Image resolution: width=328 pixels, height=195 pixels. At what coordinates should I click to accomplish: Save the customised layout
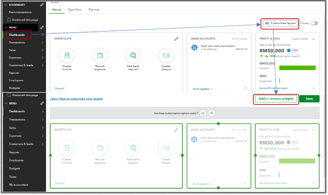click(x=309, y=99)
